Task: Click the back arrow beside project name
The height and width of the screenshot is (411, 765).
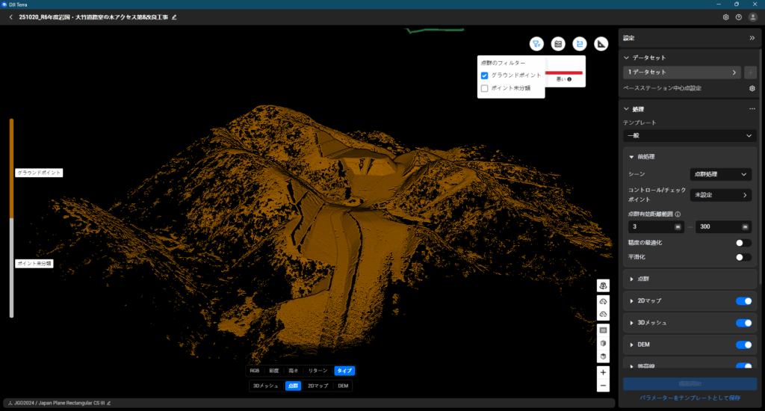Action: pyautogui.click(x=10, y=16)
